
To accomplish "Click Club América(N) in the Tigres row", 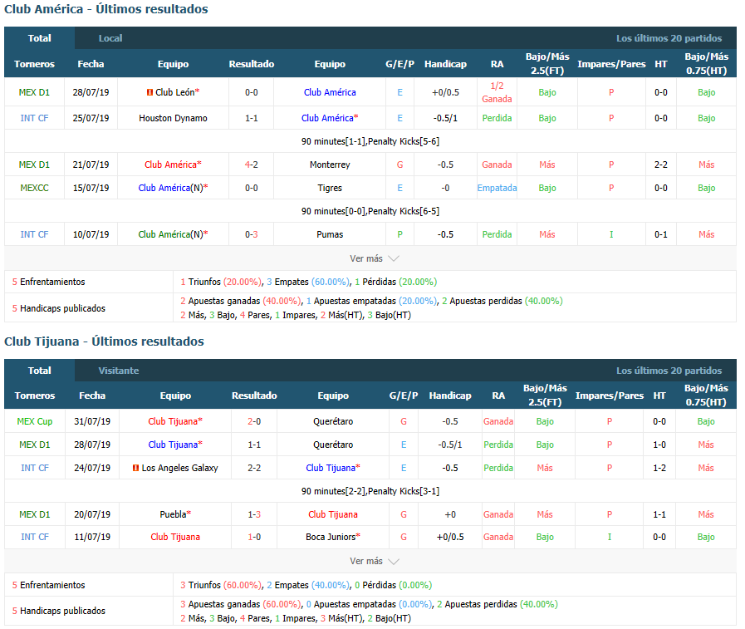I will [170, 188].
